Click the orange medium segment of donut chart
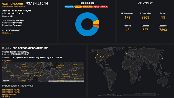 coord(96,26)
